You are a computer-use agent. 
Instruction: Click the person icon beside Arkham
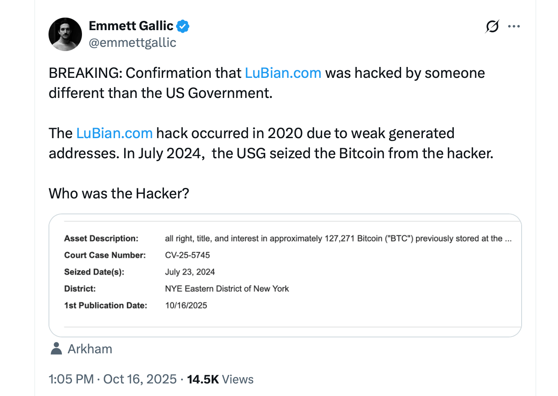pos(56,349)
